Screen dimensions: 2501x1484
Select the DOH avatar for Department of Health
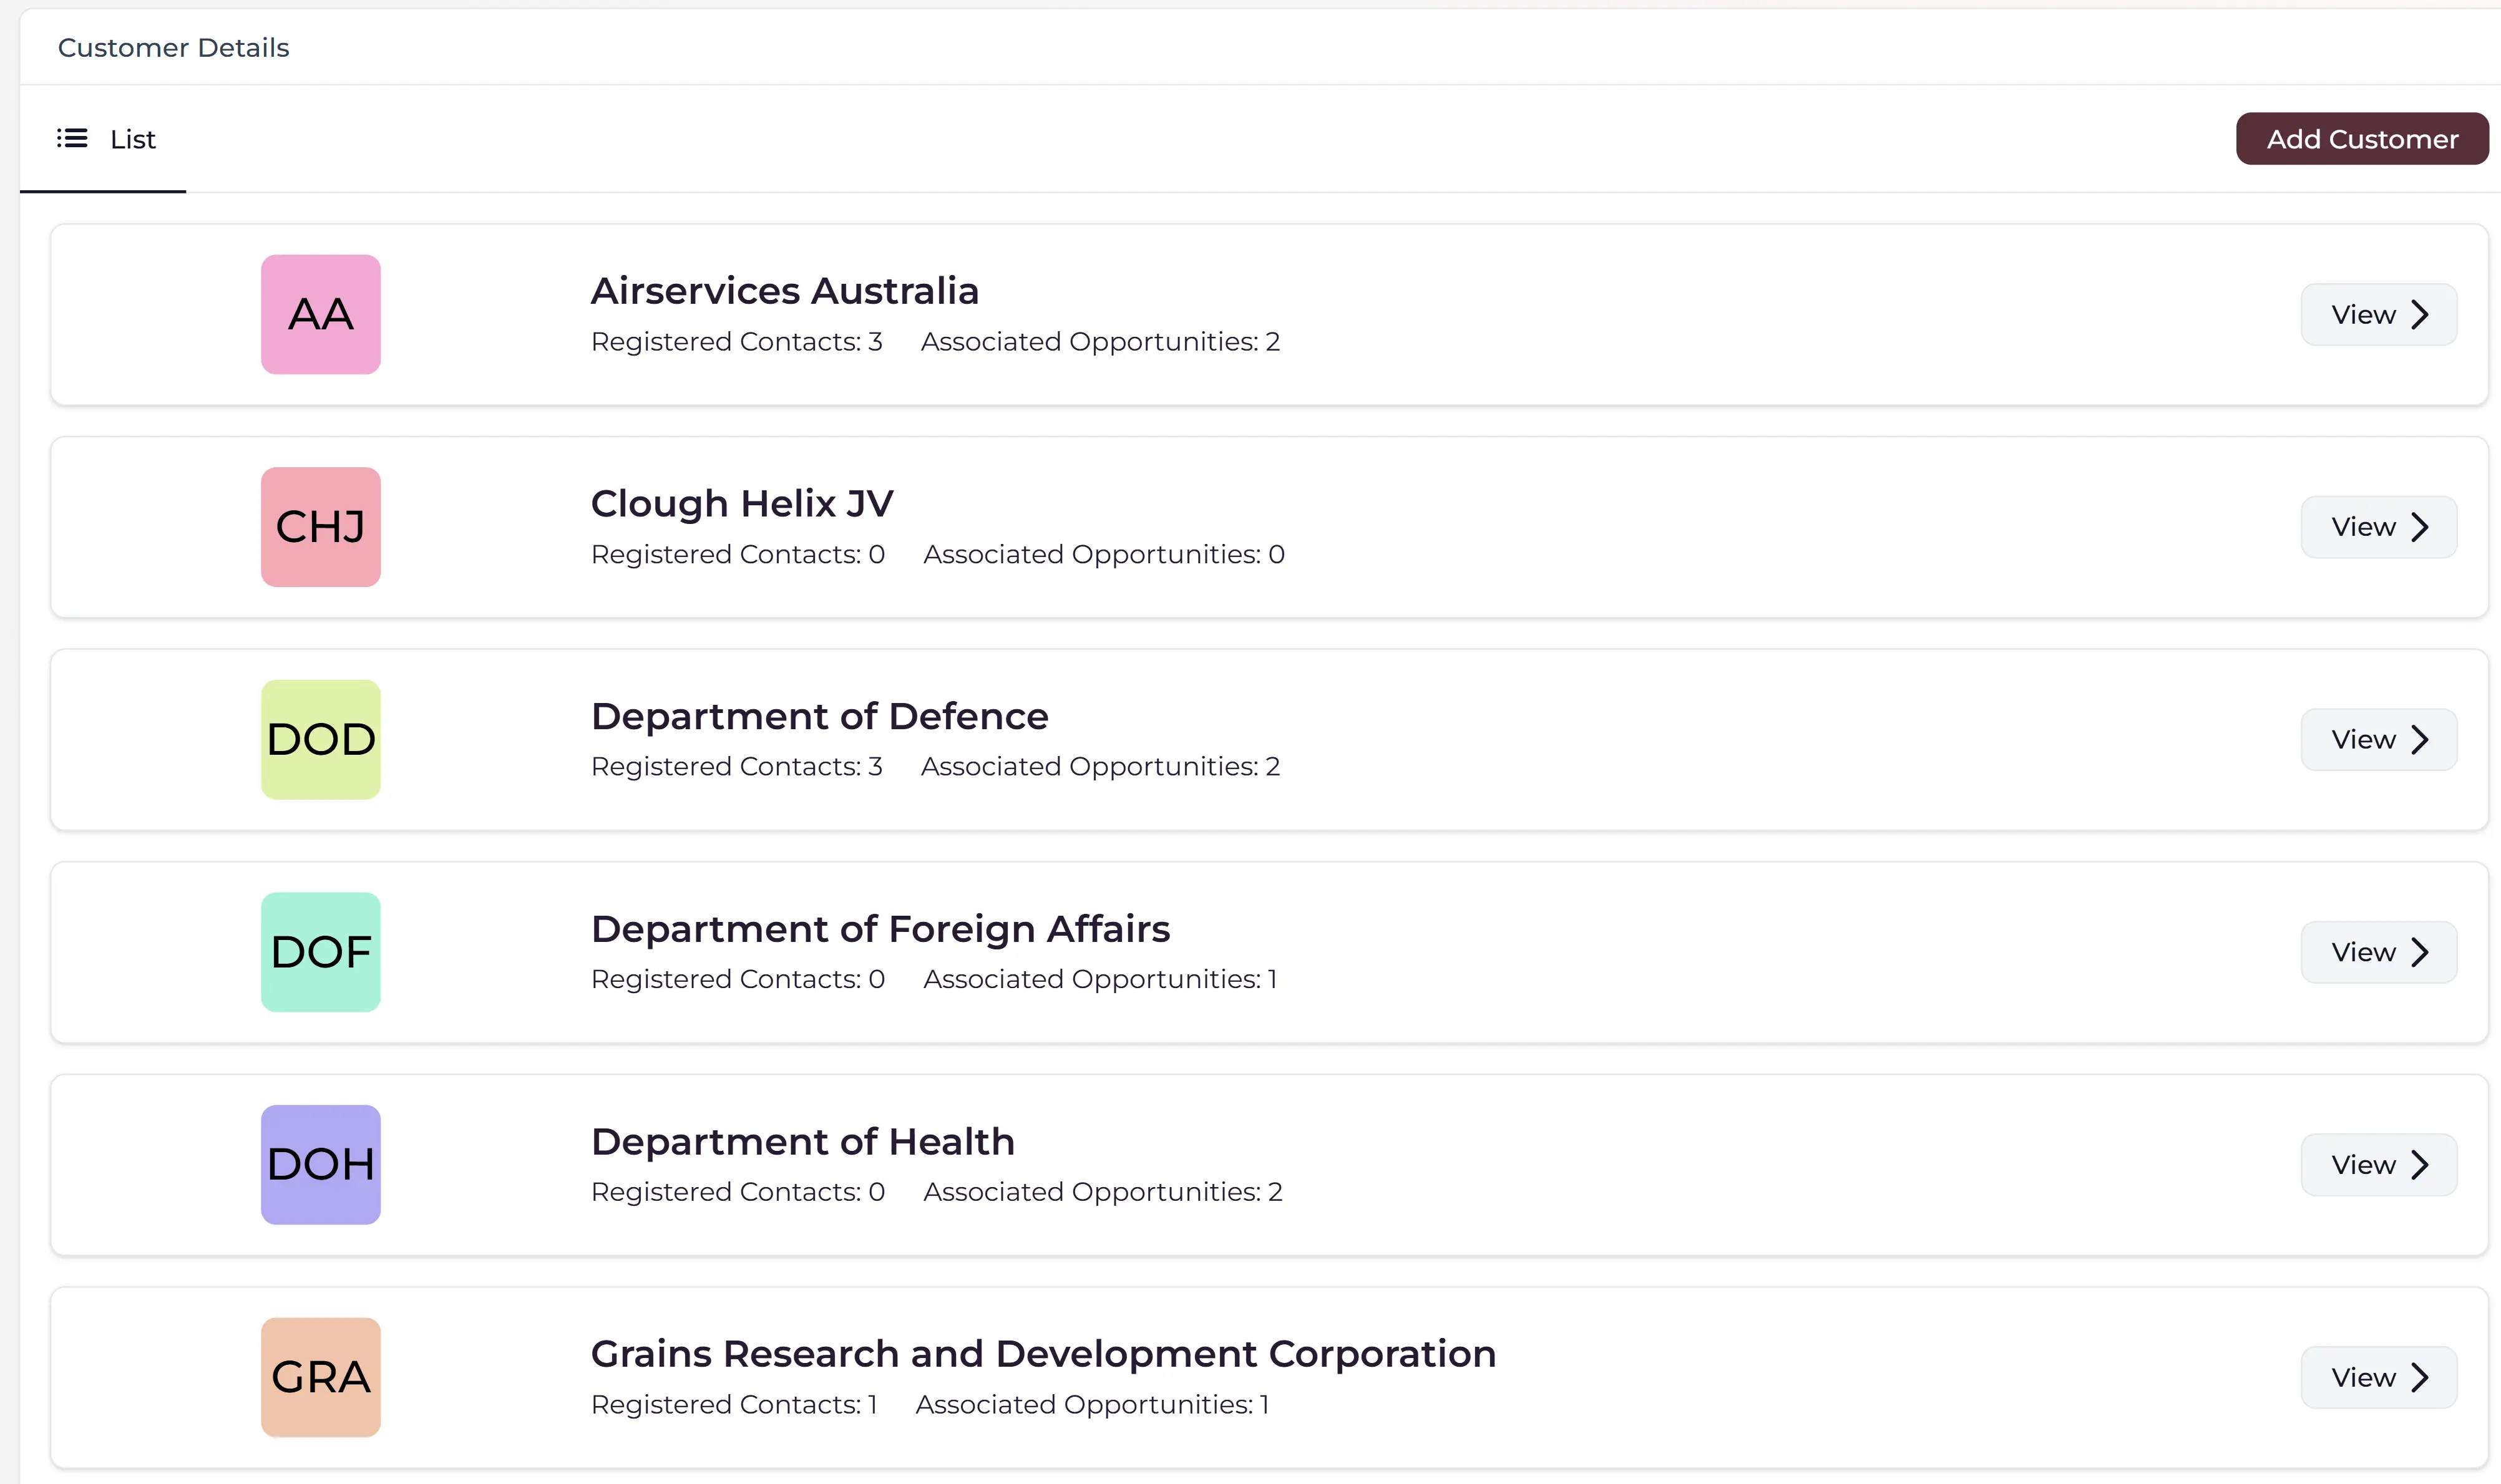320,1164
